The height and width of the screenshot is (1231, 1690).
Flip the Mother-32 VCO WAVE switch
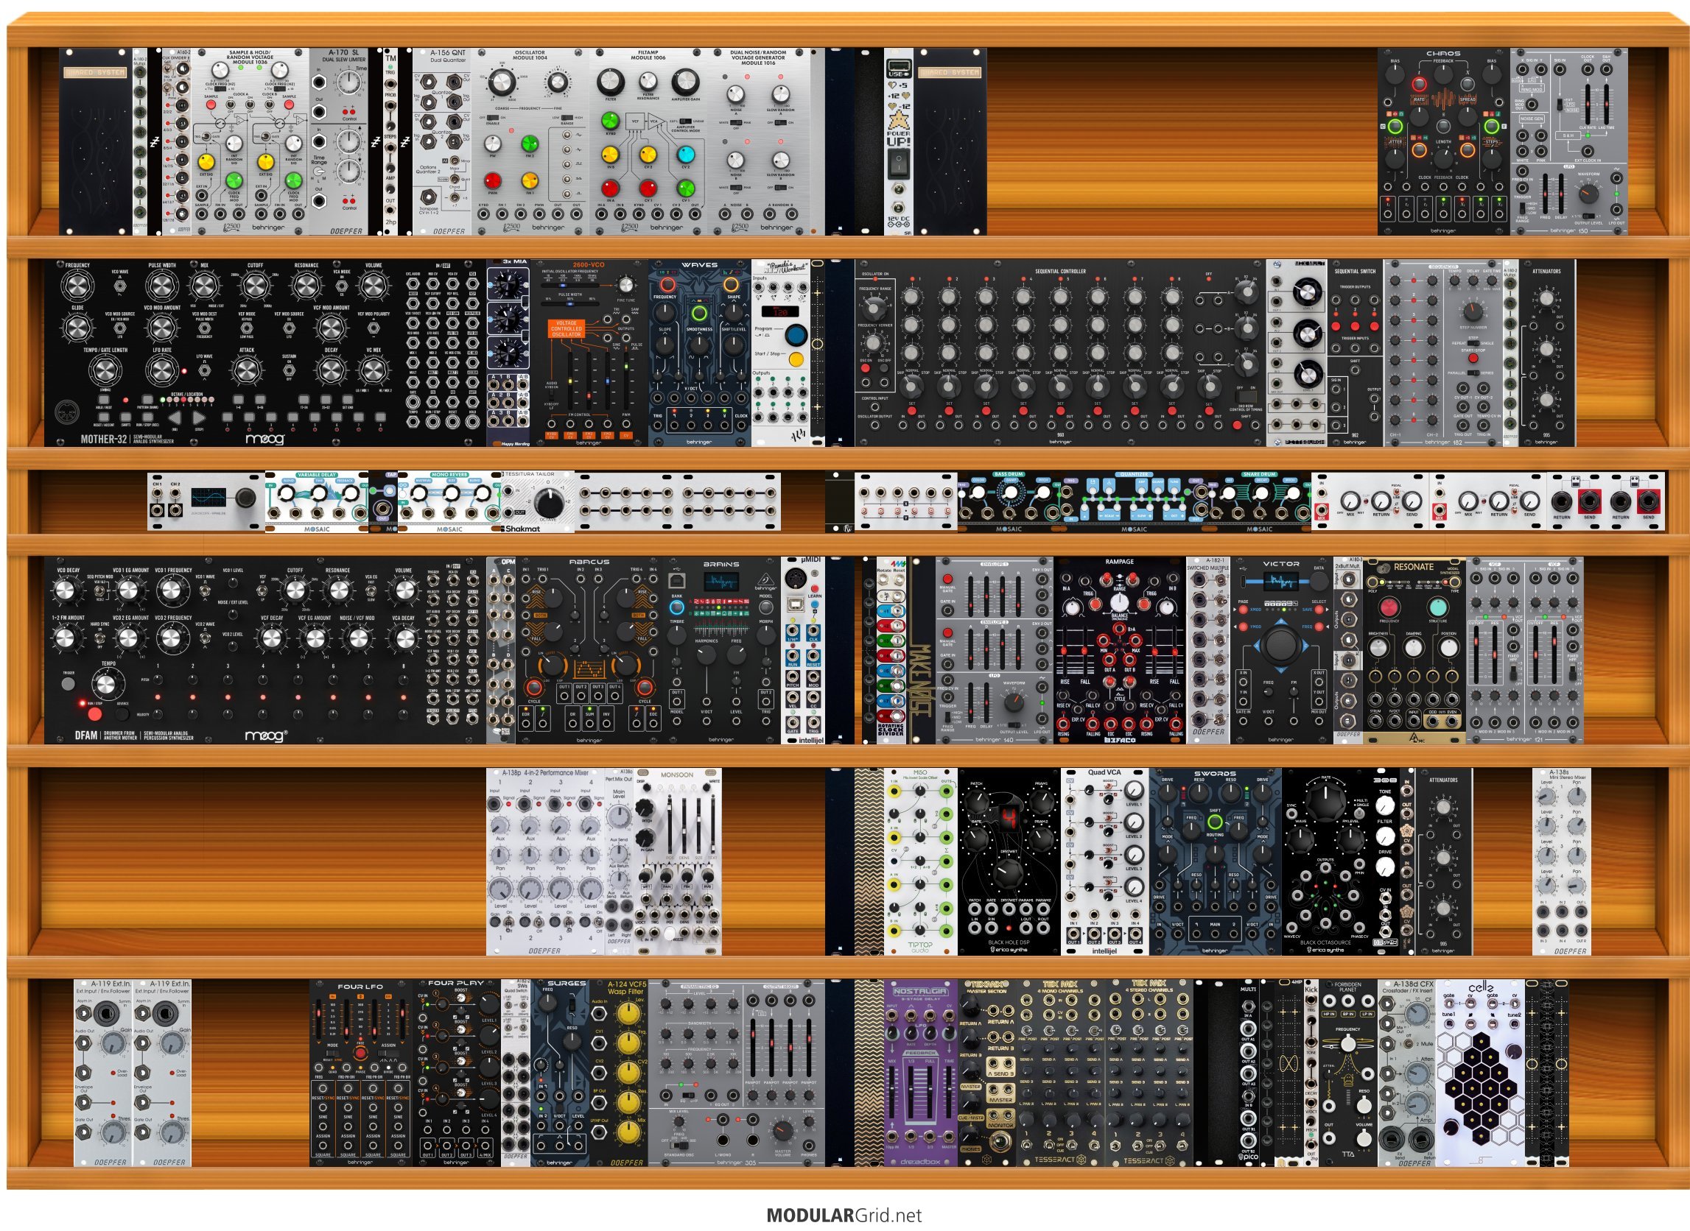point(119,288)
